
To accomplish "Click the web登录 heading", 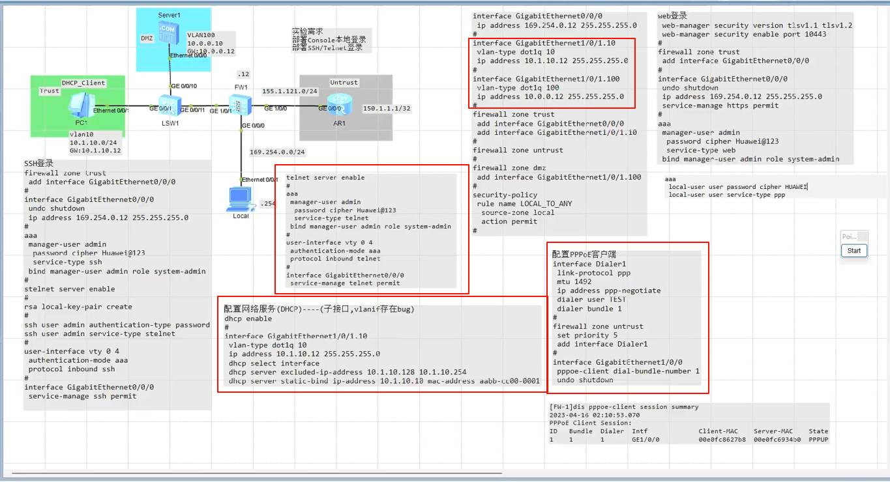I will pos(672,16).
